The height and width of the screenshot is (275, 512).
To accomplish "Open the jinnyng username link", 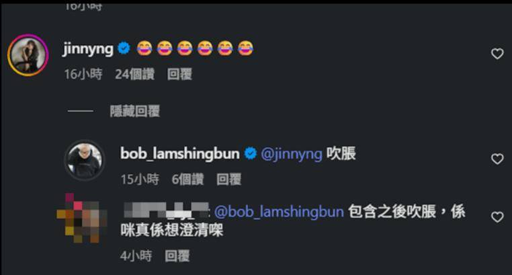I will (88, 49).
